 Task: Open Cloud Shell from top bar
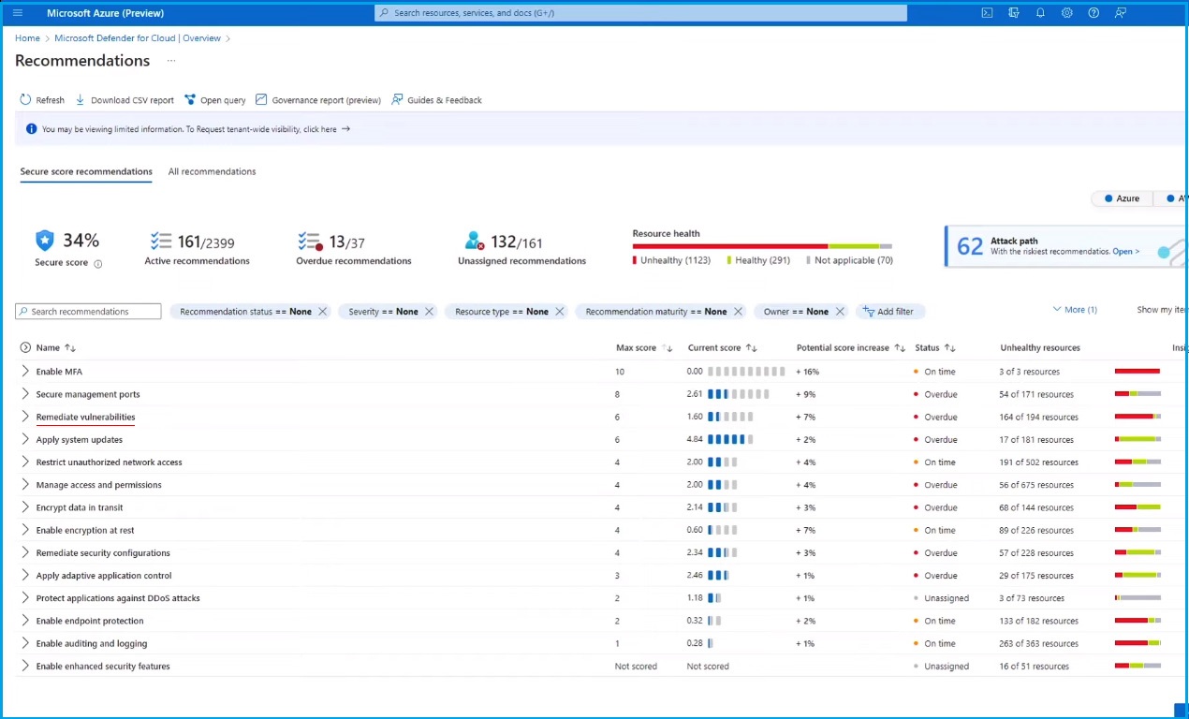(x=987, y=13)
